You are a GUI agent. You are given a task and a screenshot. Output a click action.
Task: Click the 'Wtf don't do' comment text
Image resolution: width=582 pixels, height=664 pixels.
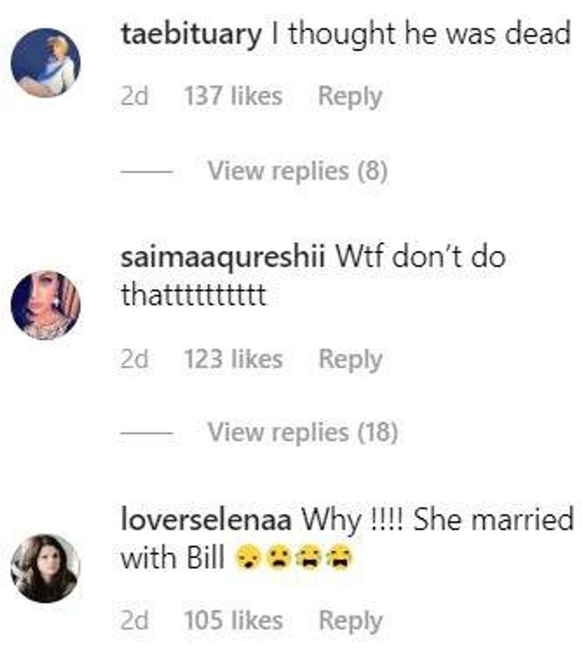click(x=420, y=257)
